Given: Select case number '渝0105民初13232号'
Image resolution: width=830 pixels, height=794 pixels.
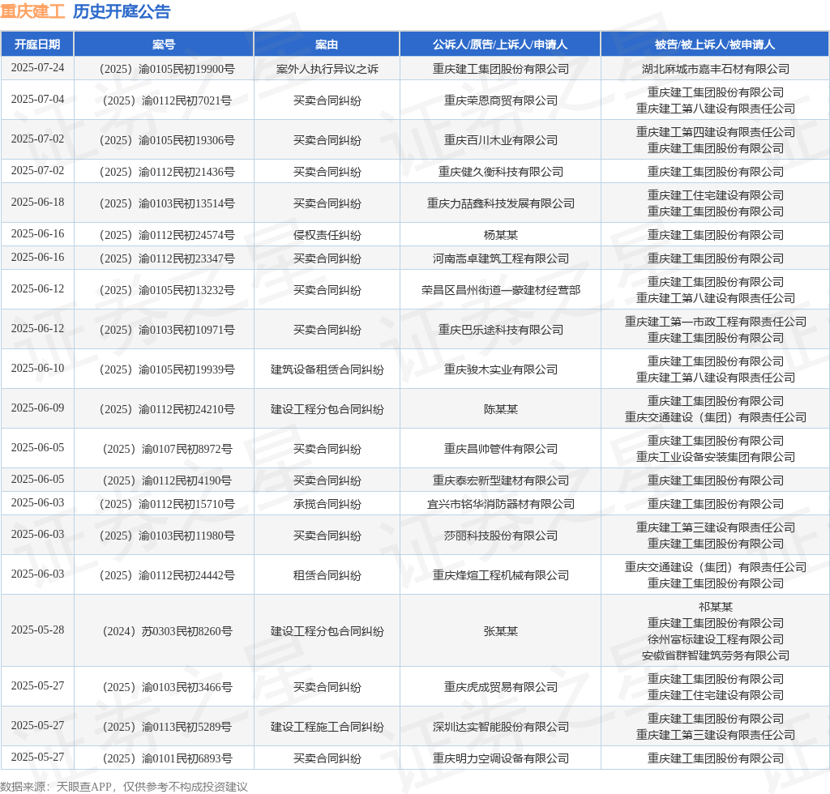Looking at the screenshot, I should [x=186, y=290].
